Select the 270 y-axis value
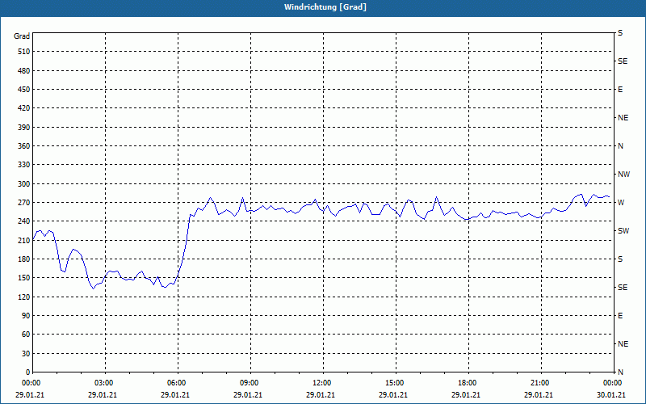The image size is (646, 404). (24, 203)
